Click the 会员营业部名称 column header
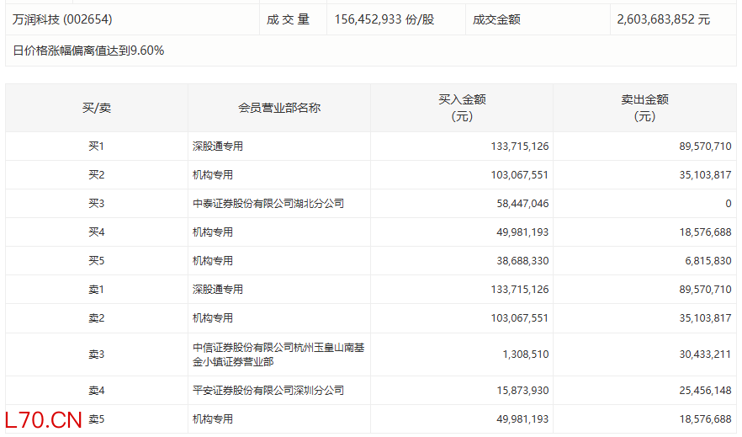742x437 pixels. pyautogui.click(x=279, y=108)
